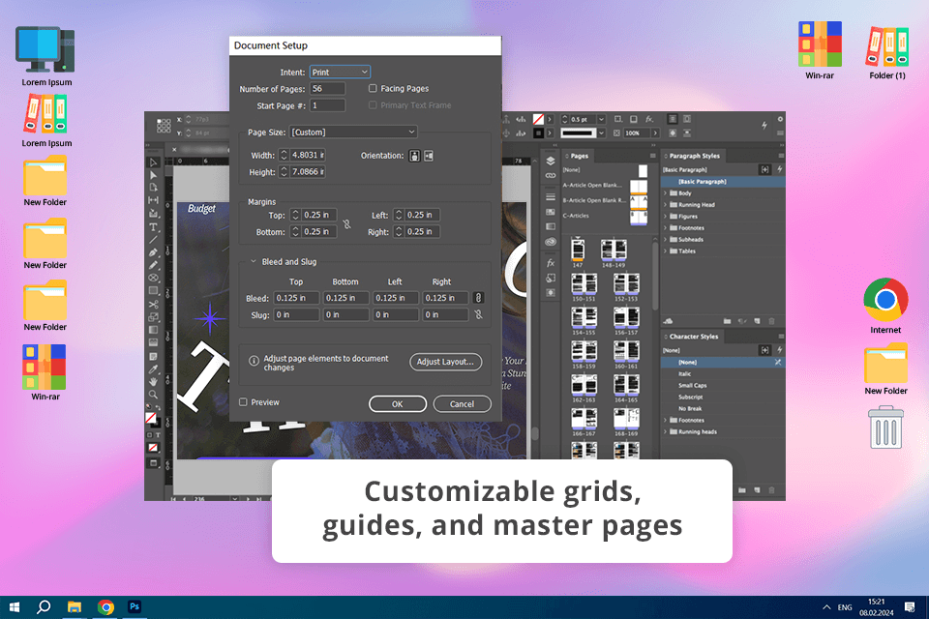Click the Apply None swatch in toolbox
The width and height of the screenshot is (929, 619).
pos(153,448)
